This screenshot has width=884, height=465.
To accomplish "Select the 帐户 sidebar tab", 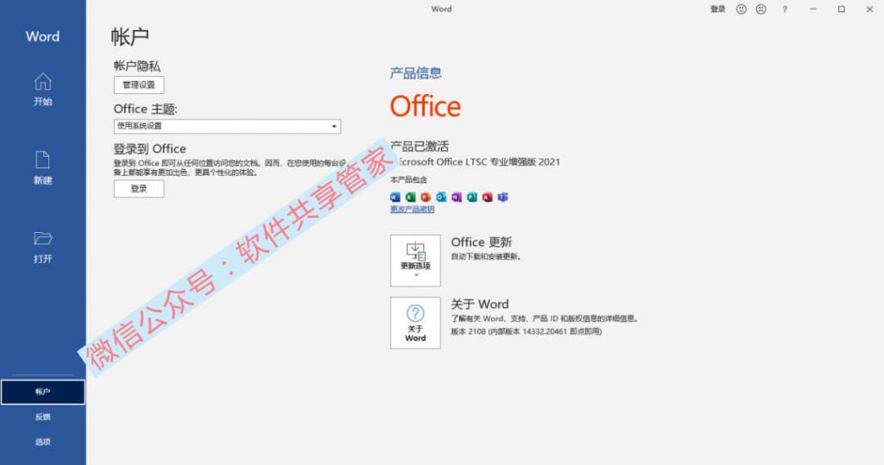I will click(x=43, y=392).
